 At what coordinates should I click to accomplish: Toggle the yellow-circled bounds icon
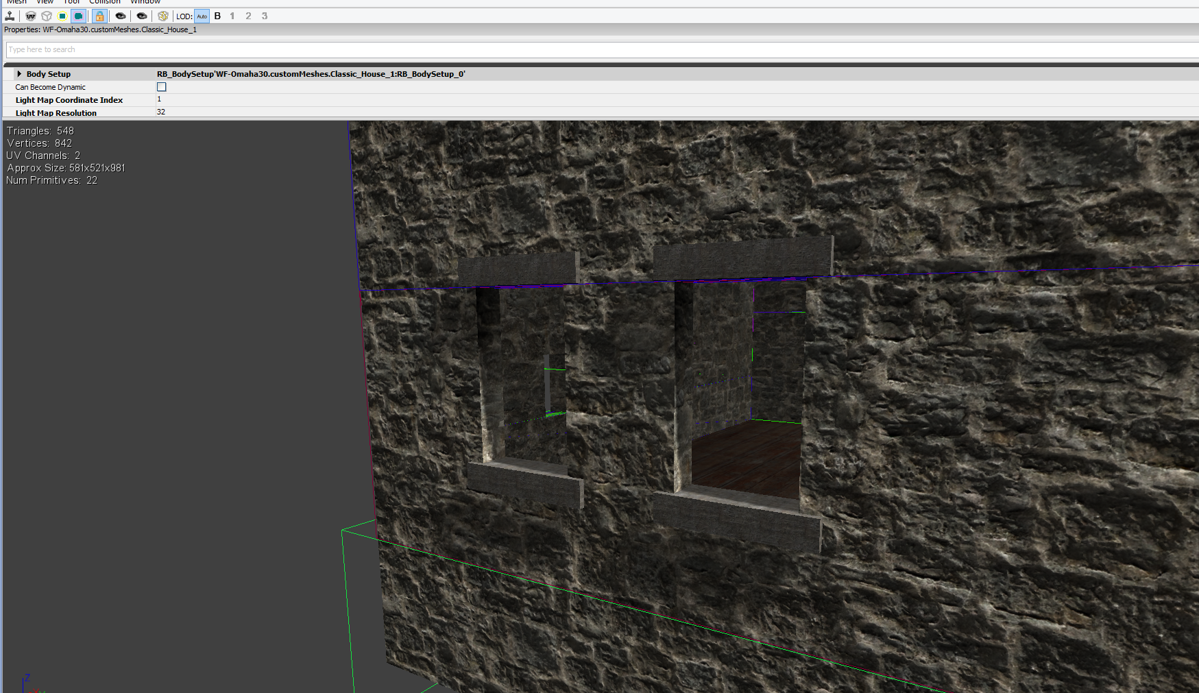point(62,16)
